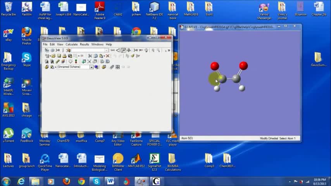The height and width of the screenshot is (186, 331).
Task: Print with the printer icon in GaussView
Action: point(64,56)
